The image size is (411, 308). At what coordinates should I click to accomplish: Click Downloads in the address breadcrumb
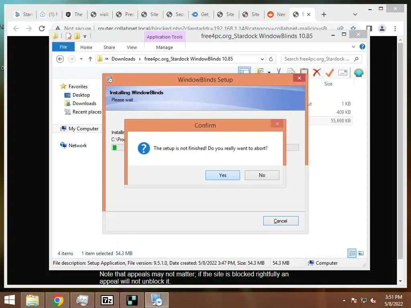coord(123,59)
